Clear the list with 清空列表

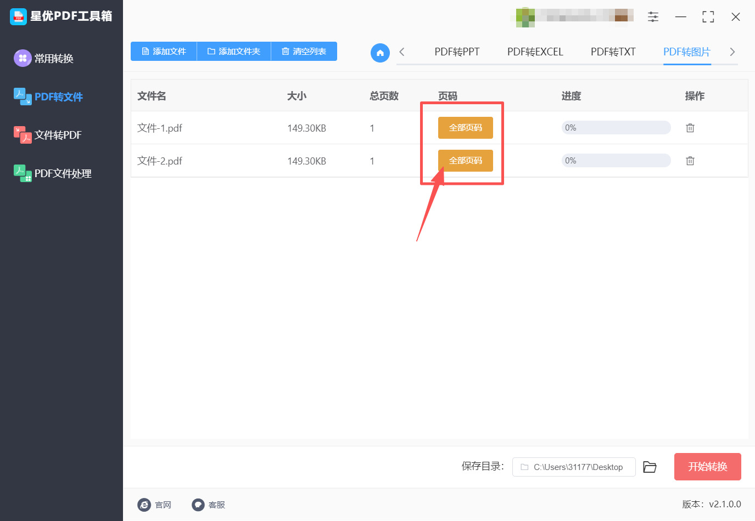point(304,51)
